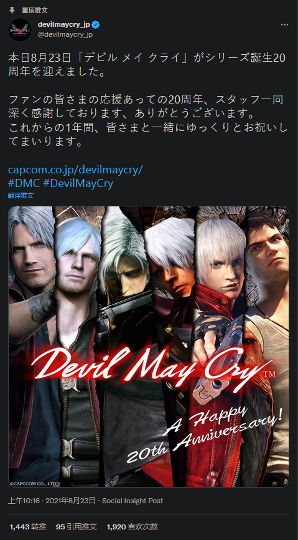
Task: Open the 20th Anniversary Dante image
Action: tap(149, 347)
